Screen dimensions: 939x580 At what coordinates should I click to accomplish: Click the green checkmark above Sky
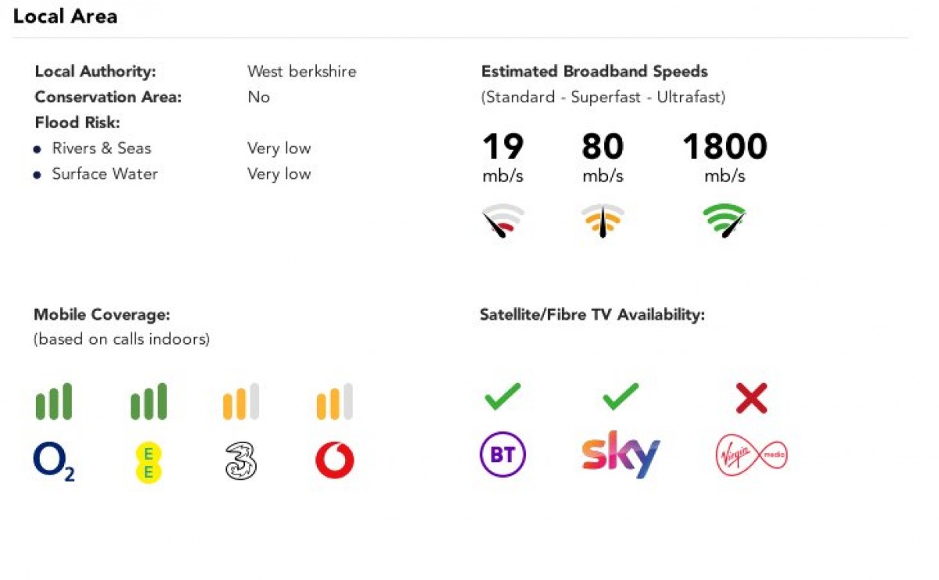click(621, 397)
